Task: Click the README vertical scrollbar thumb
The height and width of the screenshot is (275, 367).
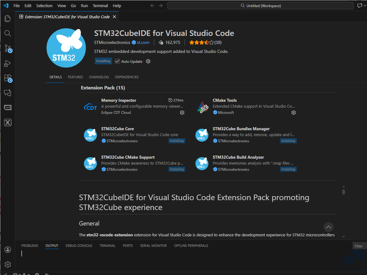Action: (343, 192)
